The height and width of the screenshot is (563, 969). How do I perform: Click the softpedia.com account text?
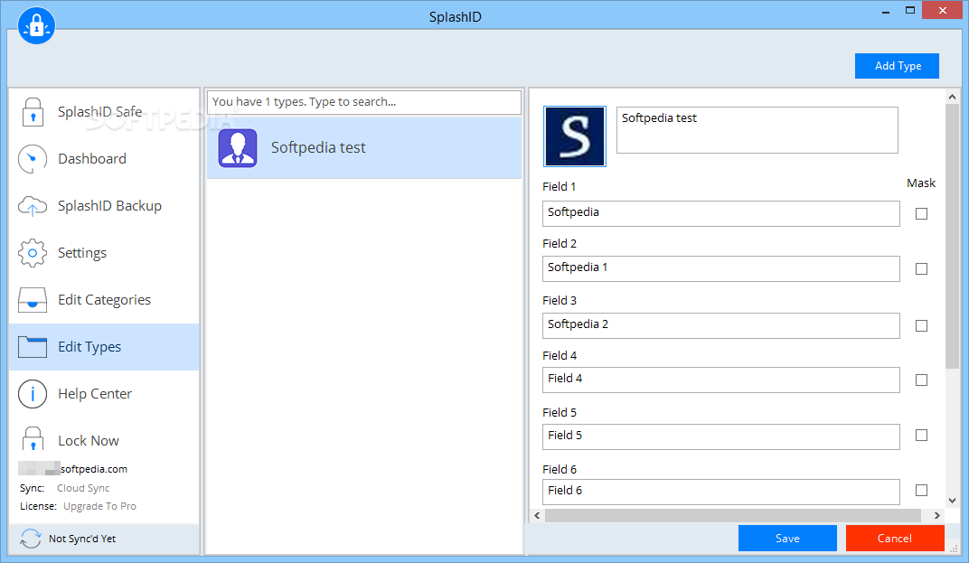click(94, 469)
